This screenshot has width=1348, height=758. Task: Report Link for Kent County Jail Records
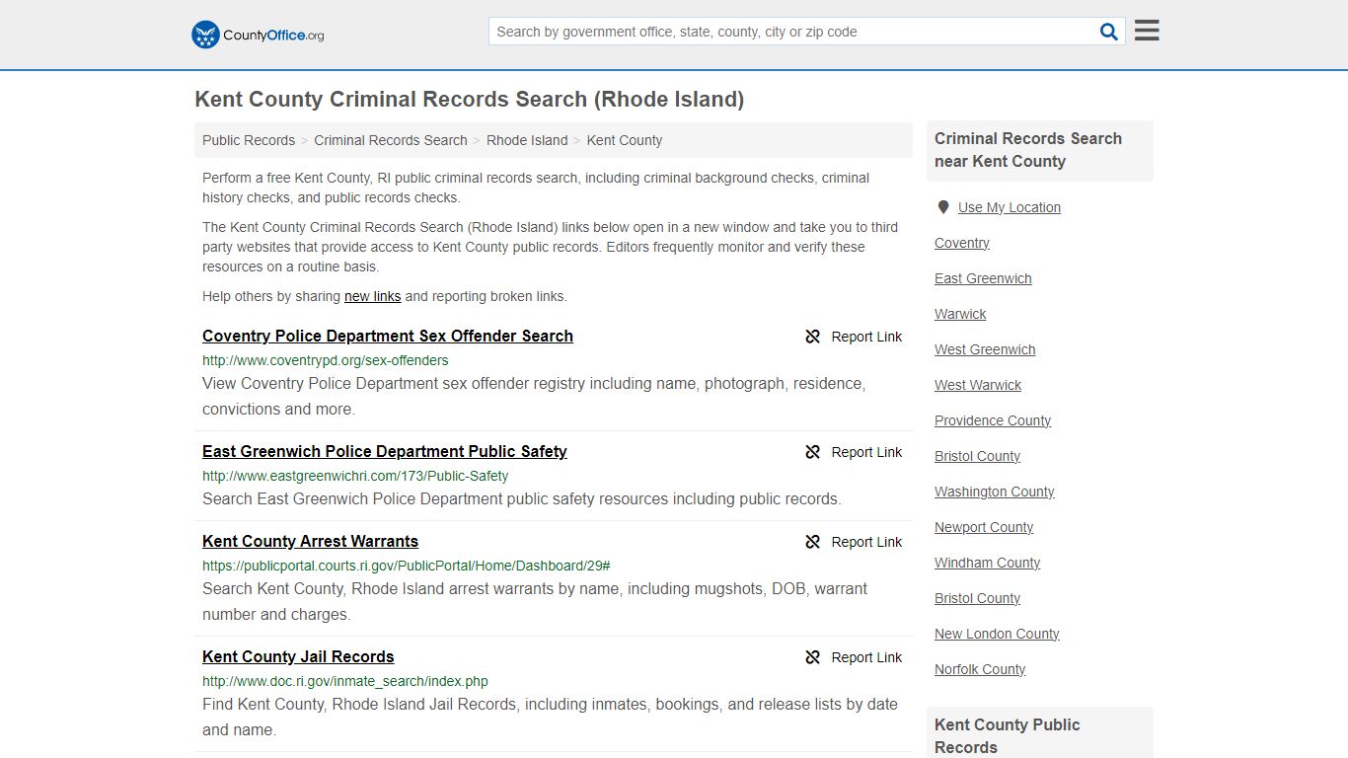866,657
